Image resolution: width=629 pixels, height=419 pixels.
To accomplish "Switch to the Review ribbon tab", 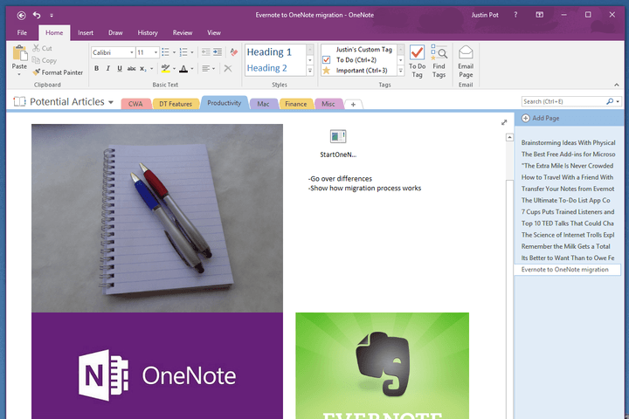I will click(183, 33).
